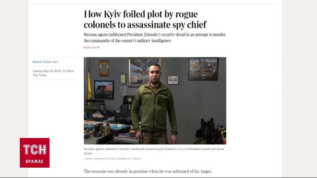
Task: Click the headline about rogue colonels plot
Action: (x=145, y=20)
